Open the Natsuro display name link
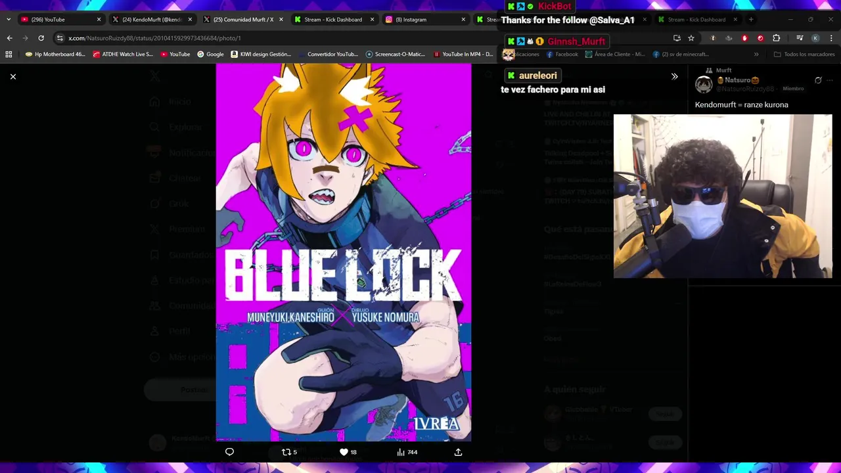The image size is (841, 473). (737, 80)
